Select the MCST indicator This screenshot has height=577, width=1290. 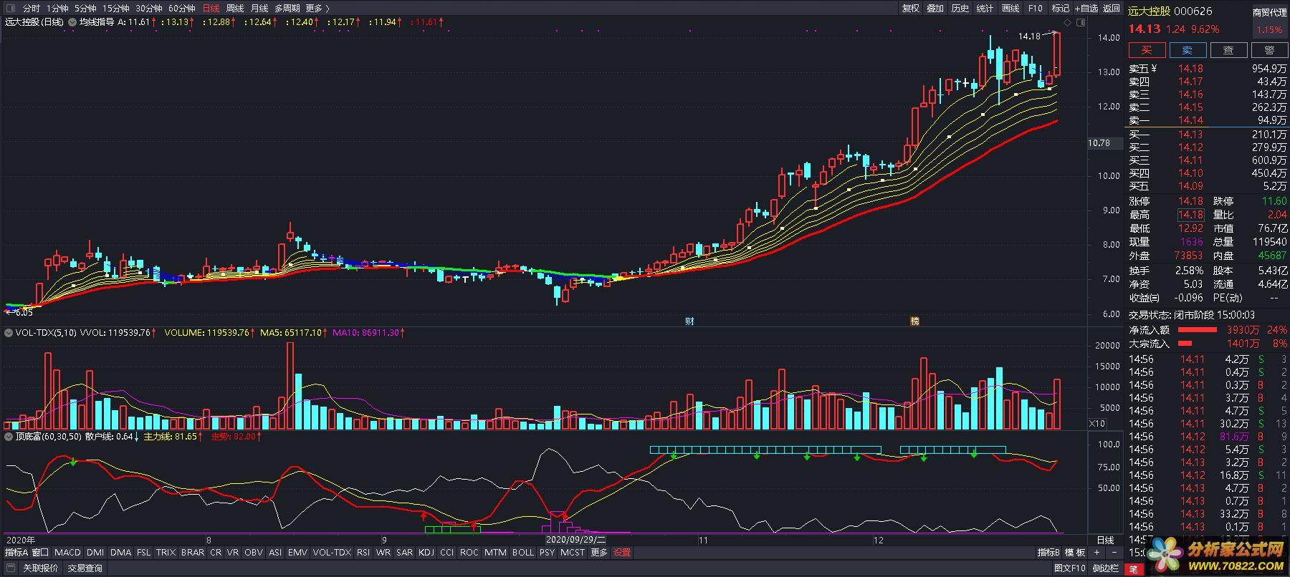[x=573, y=553]
